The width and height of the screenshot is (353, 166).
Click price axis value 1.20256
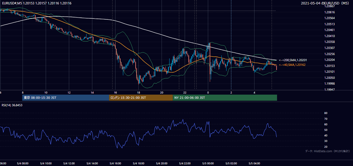[330, 54]
